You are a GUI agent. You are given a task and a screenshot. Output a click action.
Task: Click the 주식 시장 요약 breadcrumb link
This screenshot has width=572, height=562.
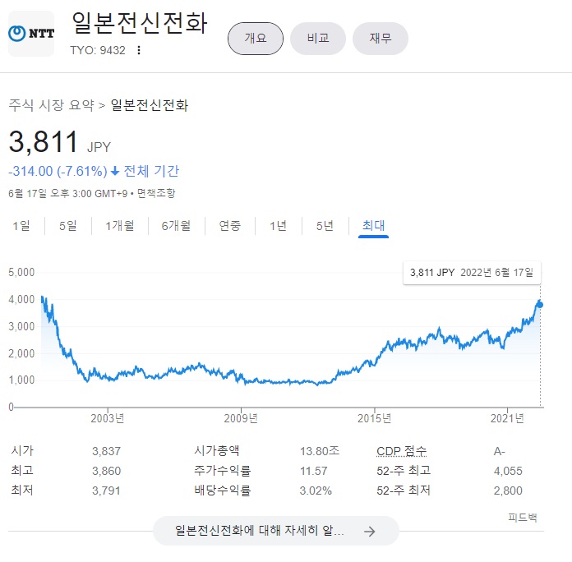(x=51, y=105)
